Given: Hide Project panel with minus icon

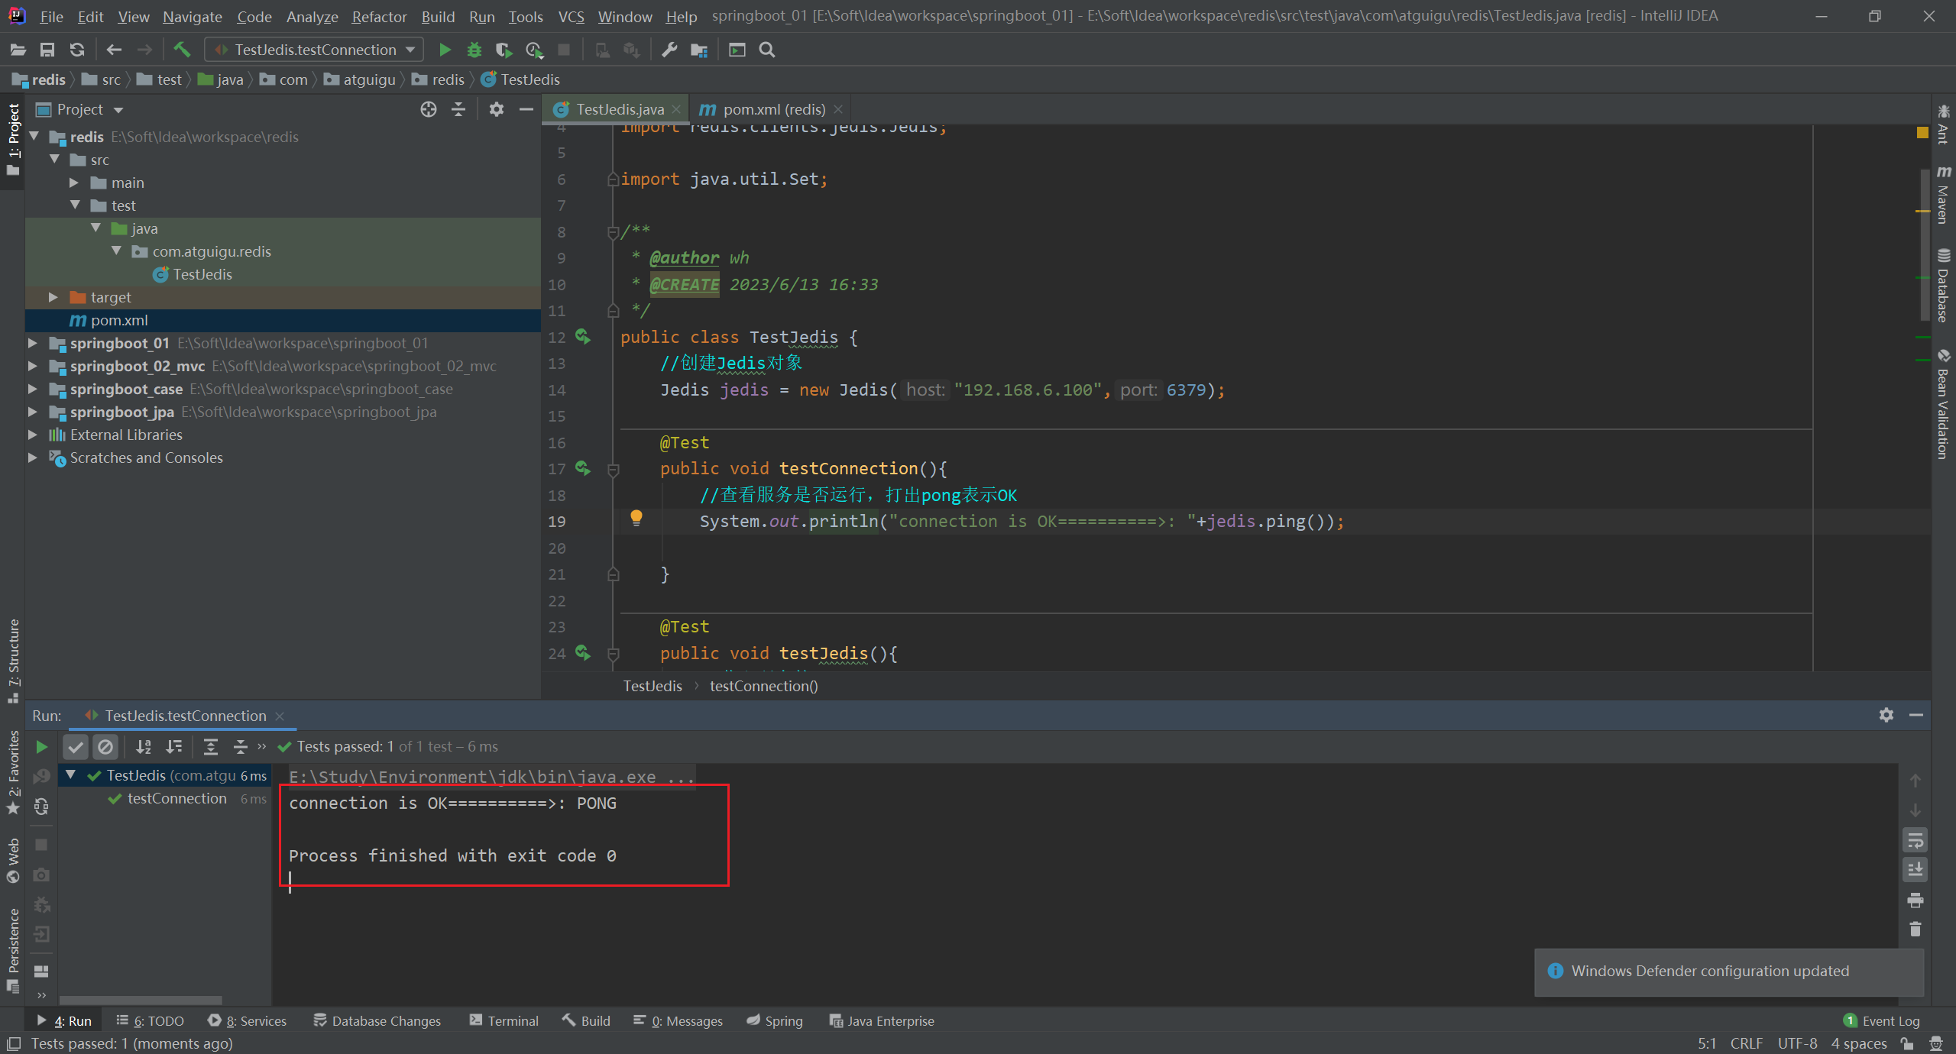Looking at the screenshot, I should pos(526,109).
